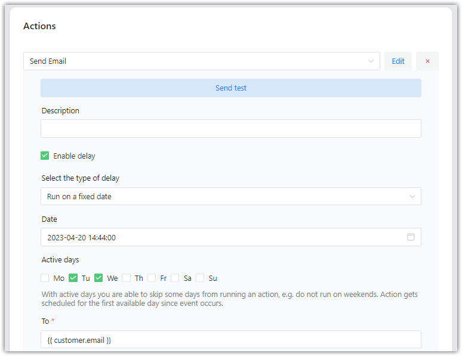Screen dimensions: 462x356
Task: Click the Active days label
Action: 60,260
